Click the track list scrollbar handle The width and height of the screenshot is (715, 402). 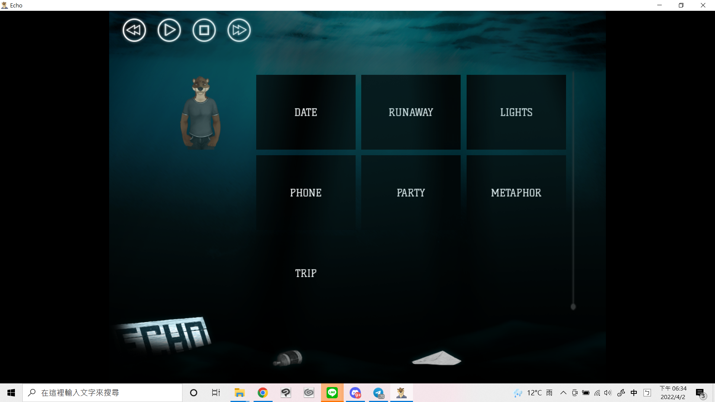pyautogui.click(x=573, y=307)
